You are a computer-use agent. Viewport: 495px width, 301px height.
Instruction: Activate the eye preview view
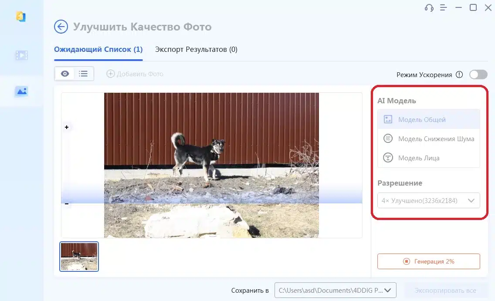point(64,74)
